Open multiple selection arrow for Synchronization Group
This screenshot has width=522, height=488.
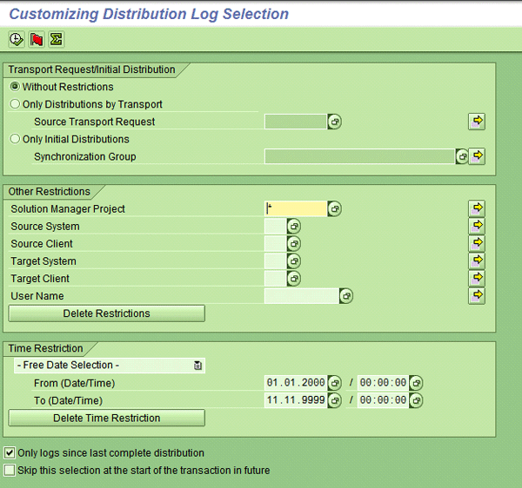[476, 156]
